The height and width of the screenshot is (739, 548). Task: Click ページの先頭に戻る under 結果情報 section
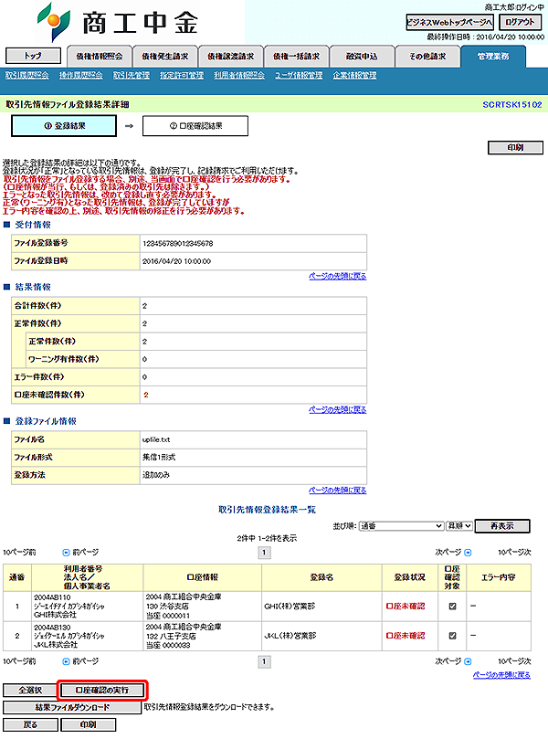point(338,409)
